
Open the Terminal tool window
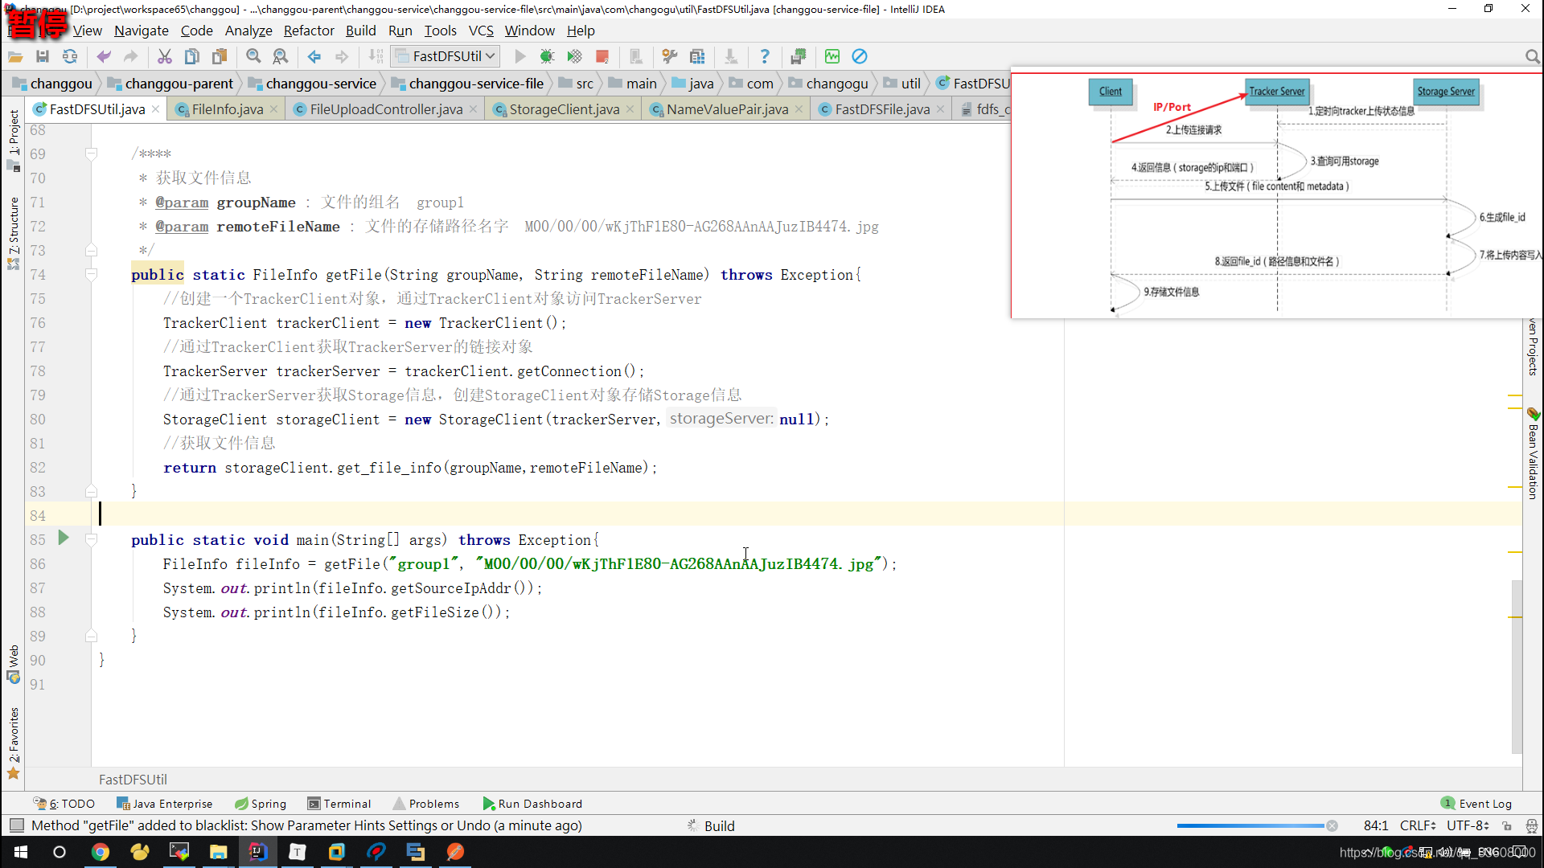click(x=339, y=804)
